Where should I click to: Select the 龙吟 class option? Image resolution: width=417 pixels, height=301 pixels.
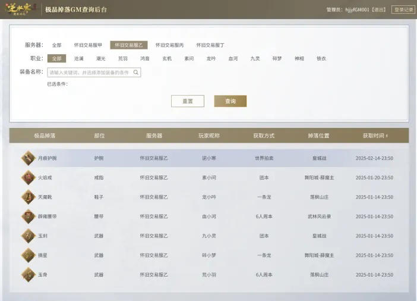[x=211, y=59]
